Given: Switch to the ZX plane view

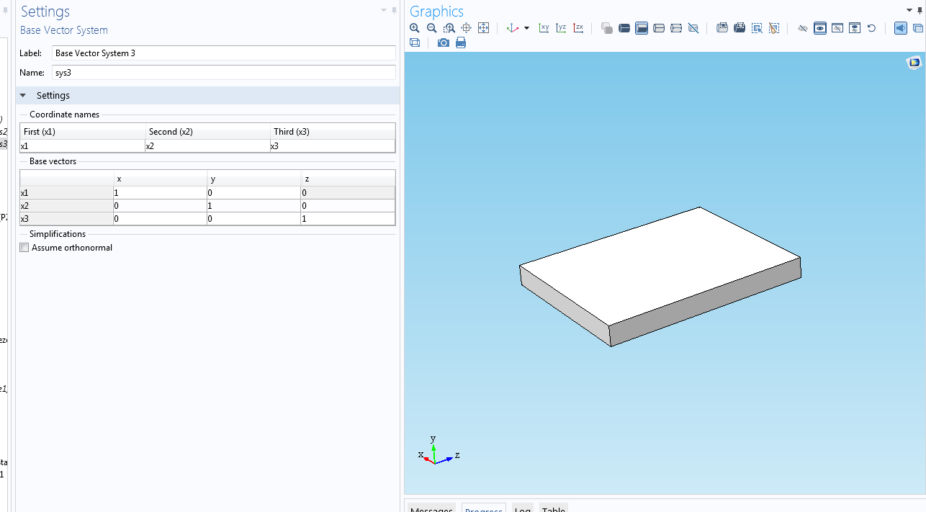Looking at the screenshot, I should point(578,28).
